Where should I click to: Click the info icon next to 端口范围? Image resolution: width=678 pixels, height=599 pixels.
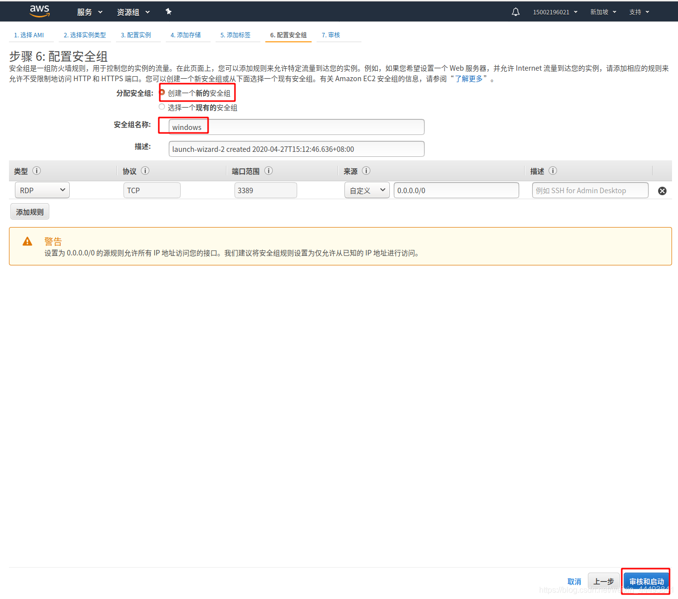coord(269,171)
